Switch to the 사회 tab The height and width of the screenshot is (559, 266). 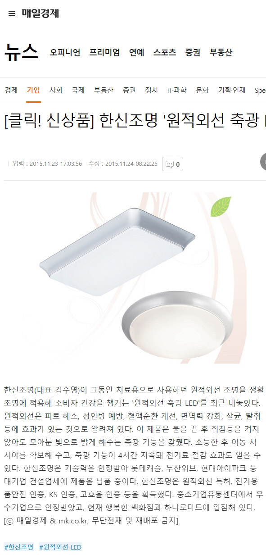pyautogui.click(x=56, y=90)
